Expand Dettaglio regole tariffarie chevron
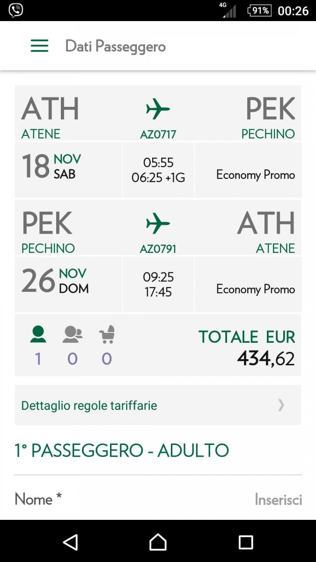316x562 pixels. click(281, 405)
